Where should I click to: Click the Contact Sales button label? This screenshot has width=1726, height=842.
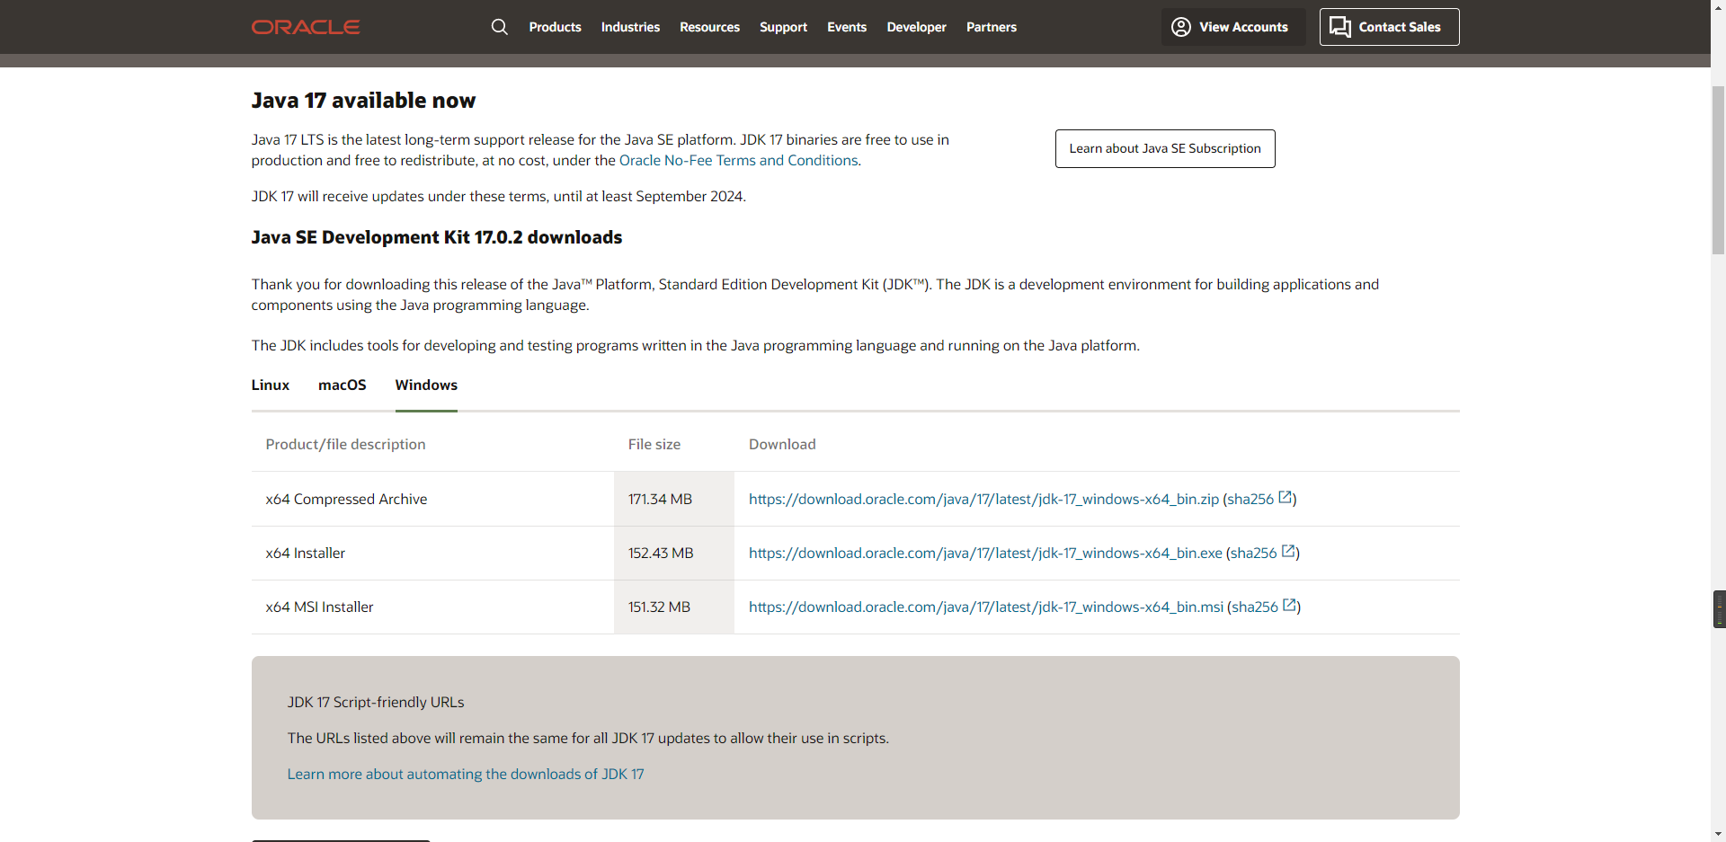1400,27
